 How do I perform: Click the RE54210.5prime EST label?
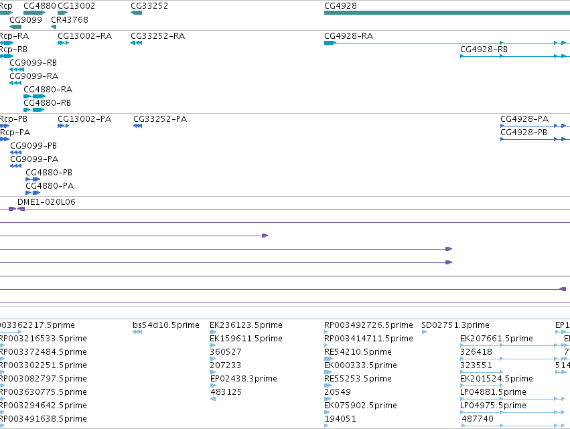tap(358, 352)
